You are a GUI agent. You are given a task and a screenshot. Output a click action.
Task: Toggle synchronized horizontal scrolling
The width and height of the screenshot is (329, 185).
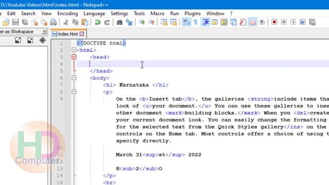174,22
